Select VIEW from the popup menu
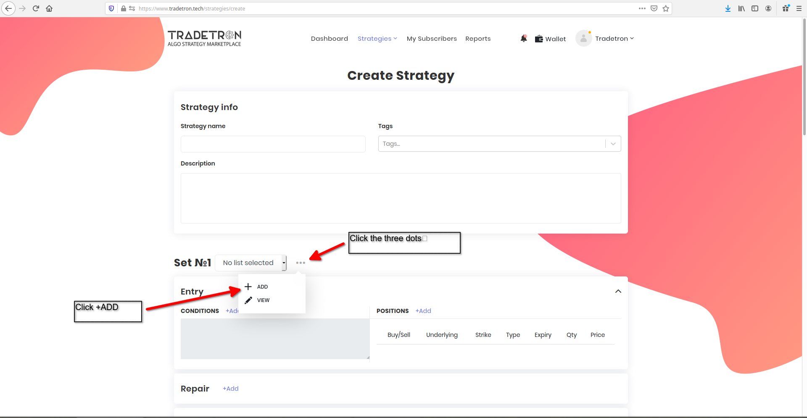Image resolution: width=807 pixels, height=418 pixels. click(x=263, y=300)
